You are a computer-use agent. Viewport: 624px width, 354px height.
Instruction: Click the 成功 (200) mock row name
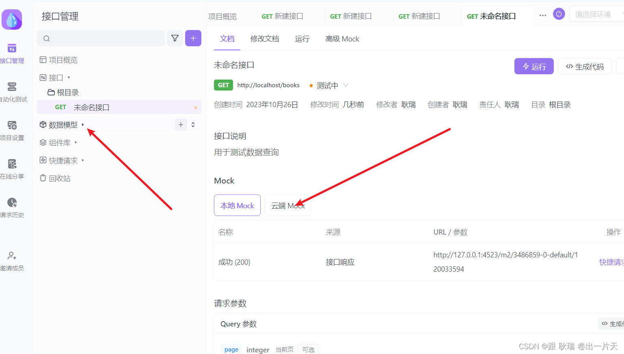coord(234,262)
